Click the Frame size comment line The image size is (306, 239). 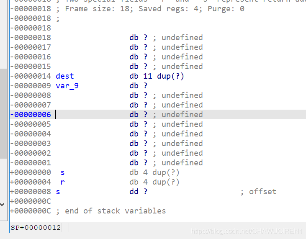pyautogui.click(x=150, y=9)
